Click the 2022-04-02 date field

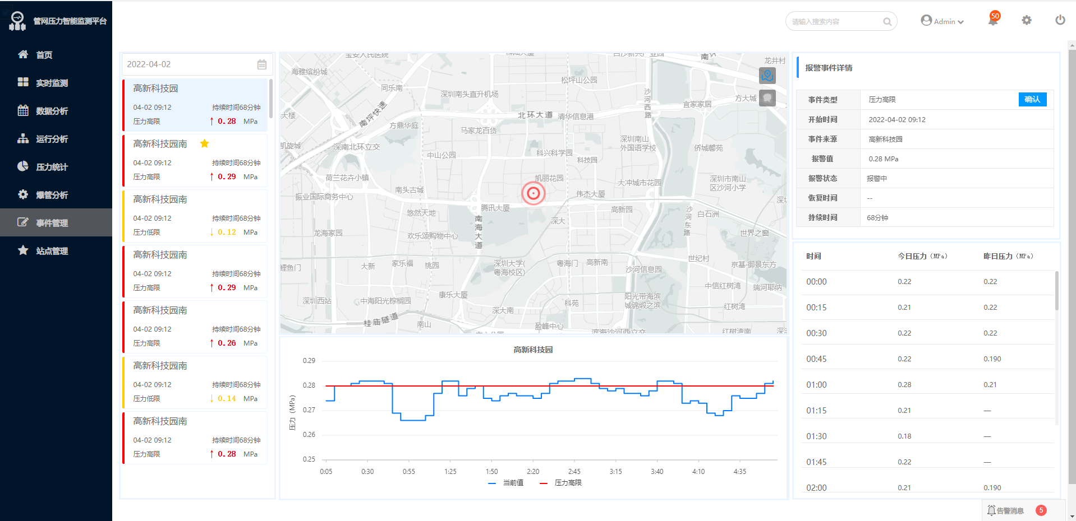[197, 64]
